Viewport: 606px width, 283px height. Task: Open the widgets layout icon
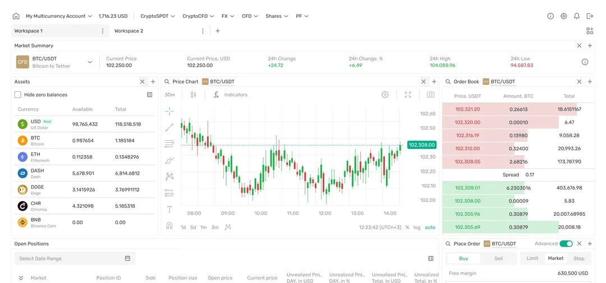click(590, 31)
